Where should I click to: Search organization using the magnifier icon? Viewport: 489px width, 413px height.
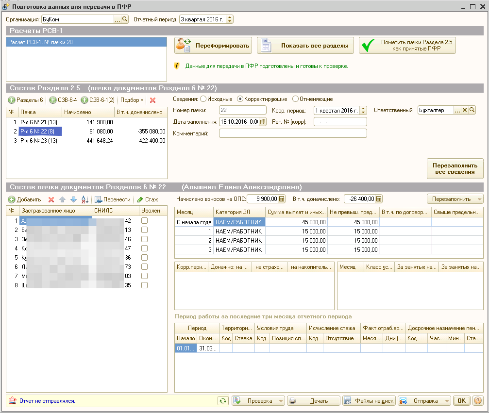(x=125, y=19)
